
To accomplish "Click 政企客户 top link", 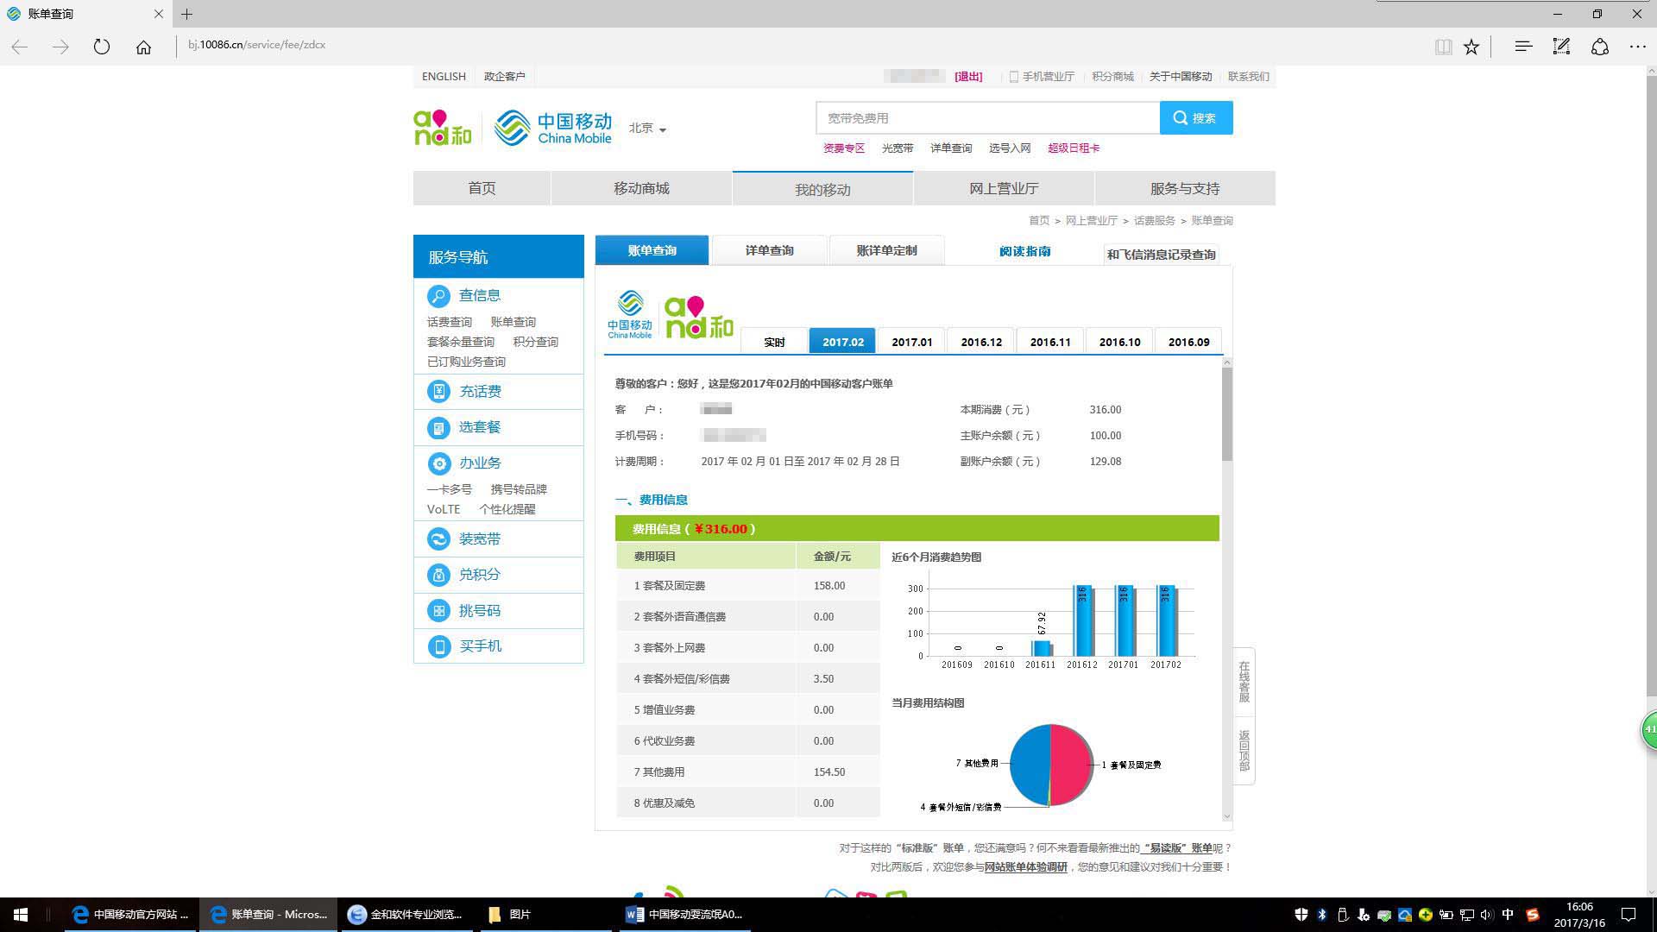I will (505, 77).
